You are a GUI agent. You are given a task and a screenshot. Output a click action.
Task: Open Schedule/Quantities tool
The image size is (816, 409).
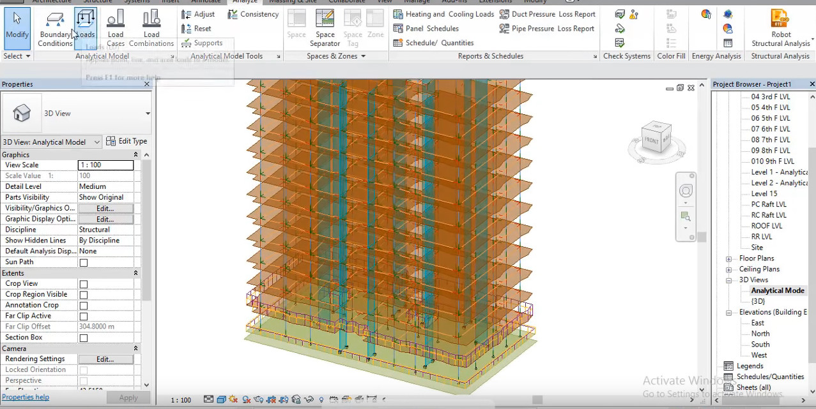(434, 43)
